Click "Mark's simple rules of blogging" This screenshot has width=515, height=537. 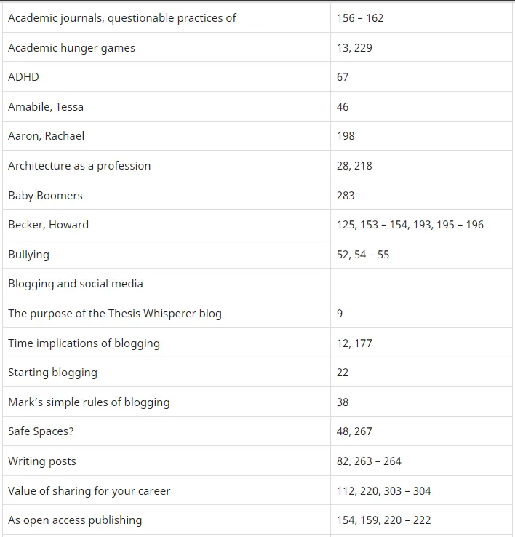[89, 402]
